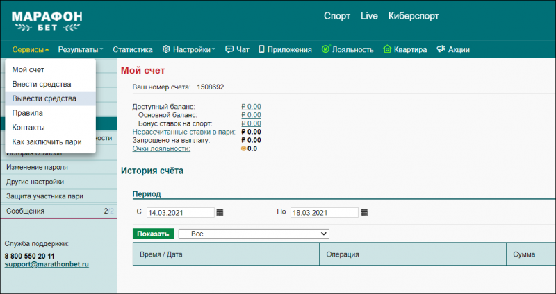Viewport: 556px width, 294px height.
Task: Click the chat speech bubble icon
Action: coord(229,49)
